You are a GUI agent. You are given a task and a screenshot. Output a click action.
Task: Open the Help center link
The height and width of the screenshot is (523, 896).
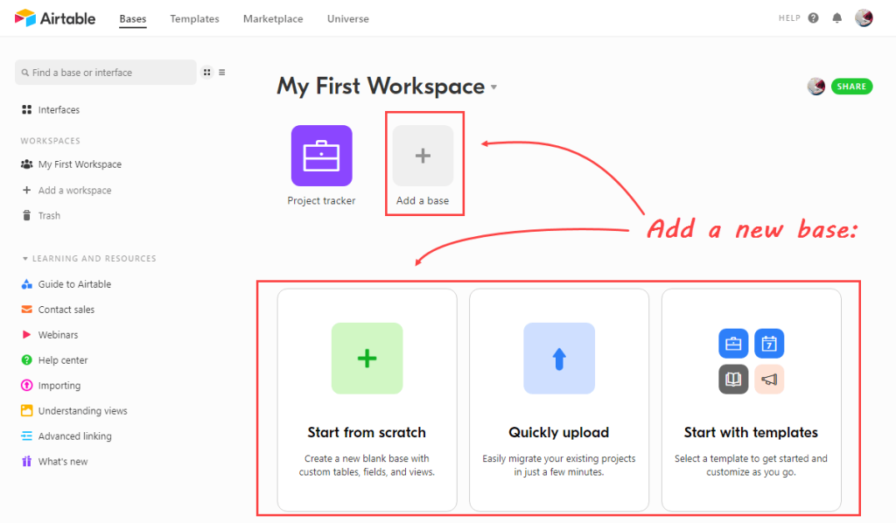[63, 360]
